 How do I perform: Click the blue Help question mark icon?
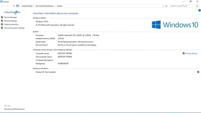199,10
